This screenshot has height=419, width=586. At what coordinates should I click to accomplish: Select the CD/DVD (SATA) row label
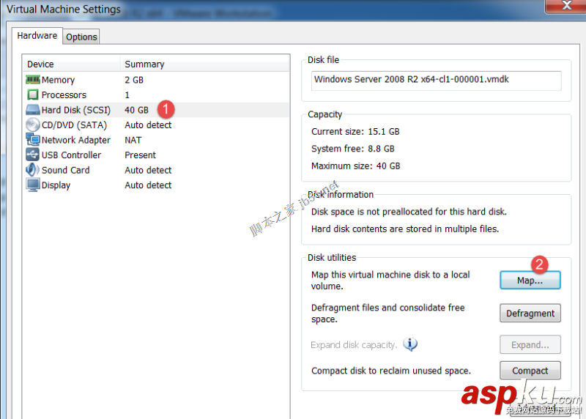(74, 125)
